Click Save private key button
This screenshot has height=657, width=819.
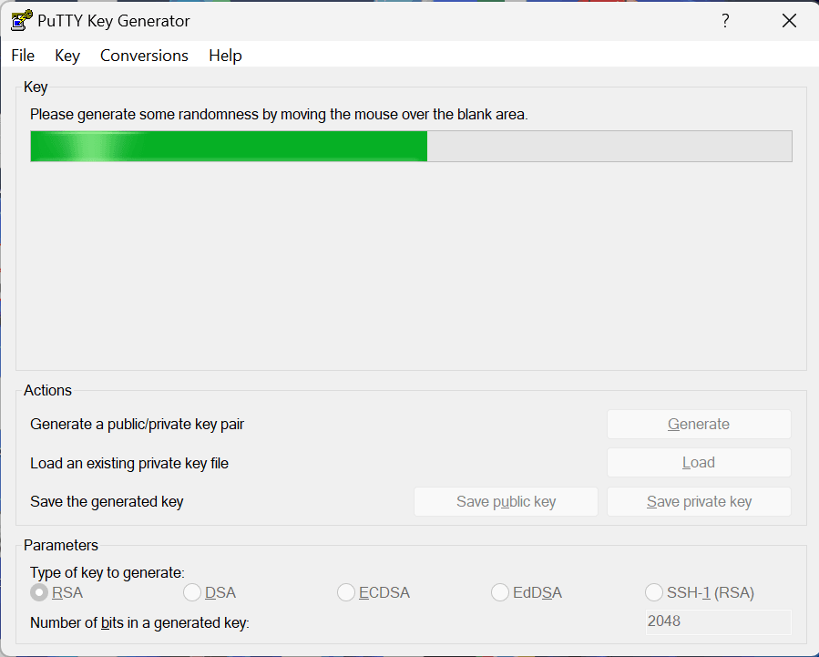tap(699, 501)
